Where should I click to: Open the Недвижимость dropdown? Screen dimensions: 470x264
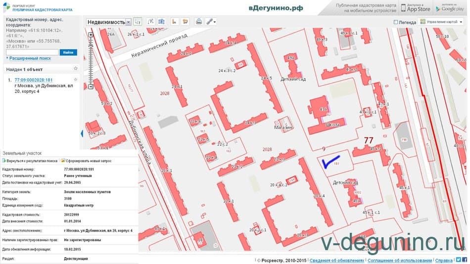point(108,22)
